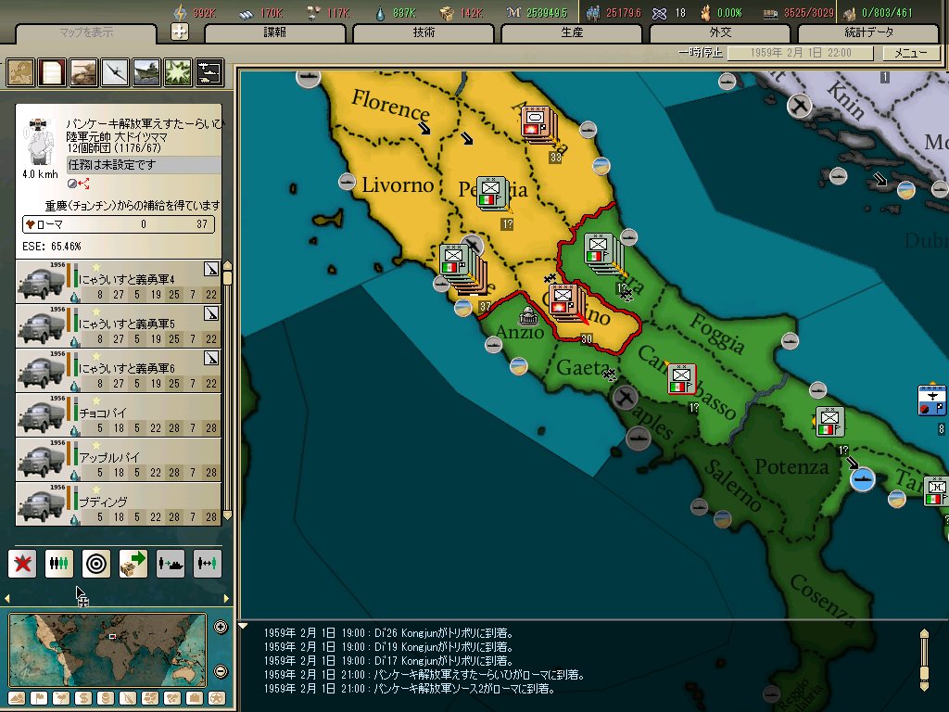Select the red unit stack in Cassino

[566, 302]
